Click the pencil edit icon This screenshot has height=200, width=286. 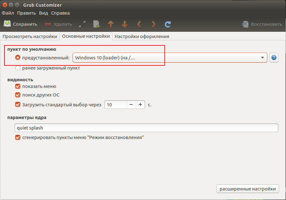(x=82, y=24)
